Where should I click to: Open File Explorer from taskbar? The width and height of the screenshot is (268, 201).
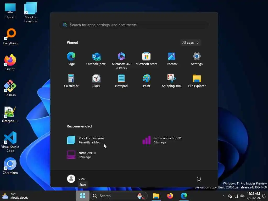tap(156, 196)
